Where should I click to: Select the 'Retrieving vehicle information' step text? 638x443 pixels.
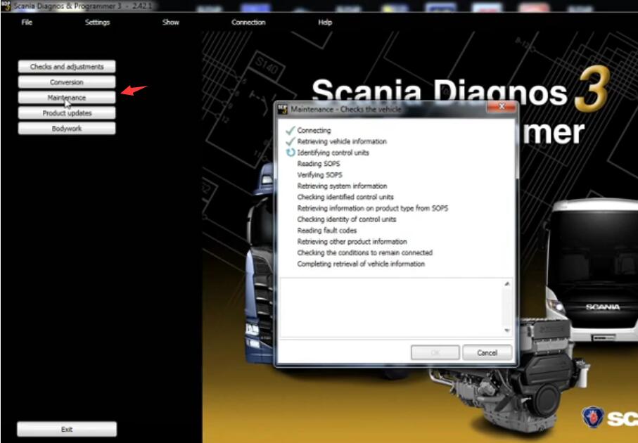click(x=342, y=141)
